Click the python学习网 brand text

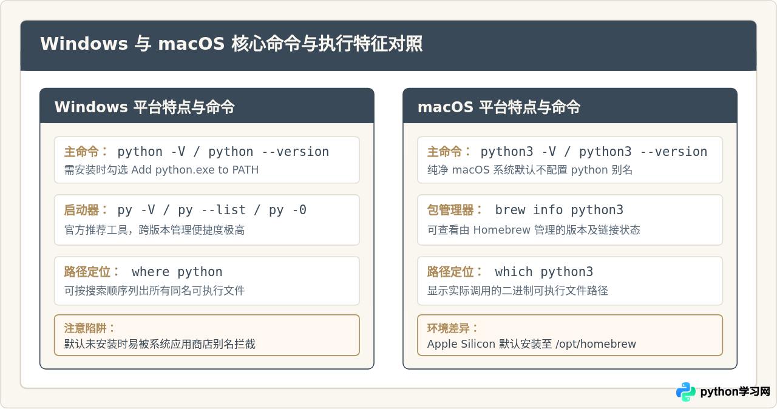[735, 392]
